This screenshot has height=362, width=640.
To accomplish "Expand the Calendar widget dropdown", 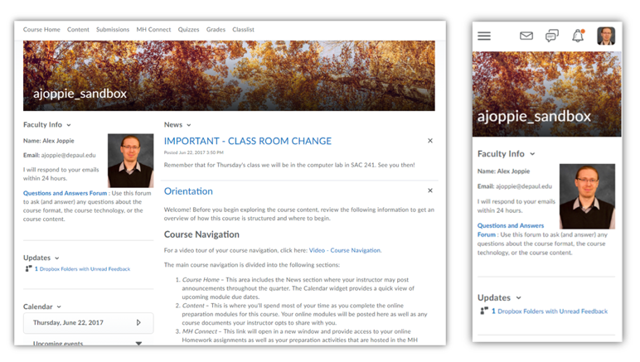I will pos(61,307).
